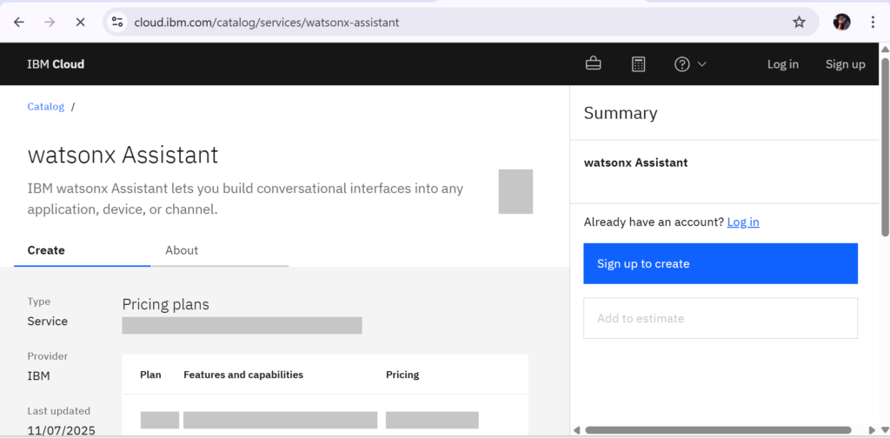
Task: Click the Type value Service
Action: tap(48, 322)
